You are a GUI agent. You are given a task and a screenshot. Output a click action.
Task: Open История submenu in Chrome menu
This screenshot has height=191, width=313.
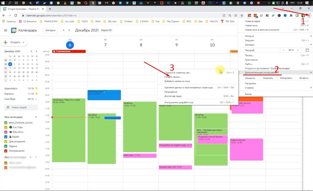tap(275, 36)
